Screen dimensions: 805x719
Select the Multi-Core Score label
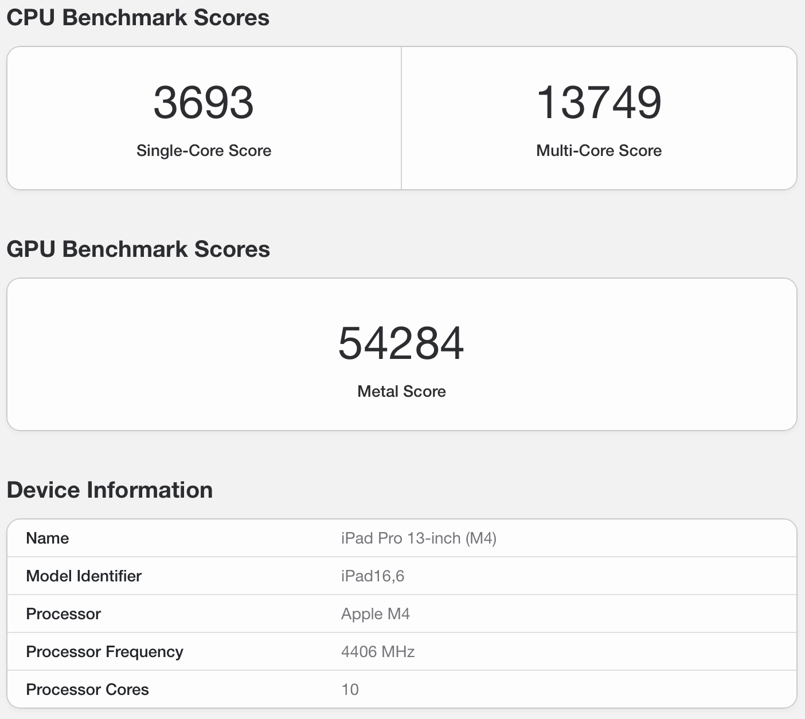[x=599, y=151]
